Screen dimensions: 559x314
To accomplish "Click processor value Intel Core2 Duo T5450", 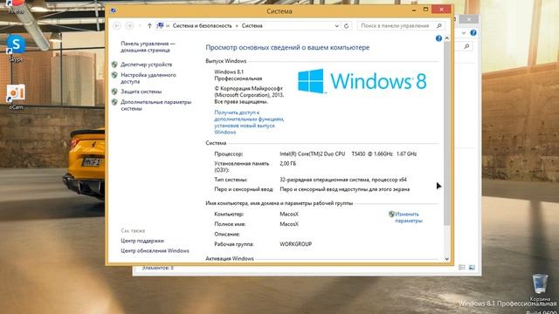I will click(x=348, y=154).
